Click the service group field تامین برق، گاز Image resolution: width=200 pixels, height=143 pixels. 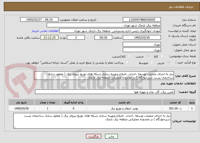[x=105, y=92]
